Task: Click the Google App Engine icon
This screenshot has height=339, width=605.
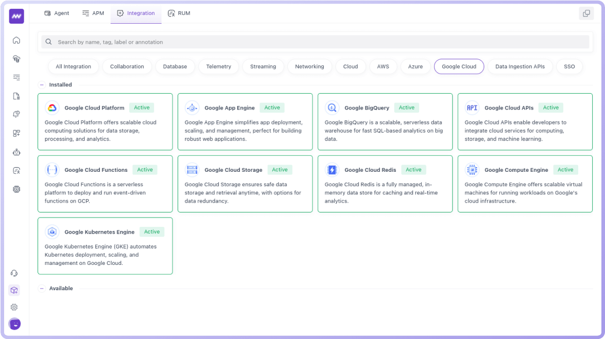Action: [x=192, y=108]
